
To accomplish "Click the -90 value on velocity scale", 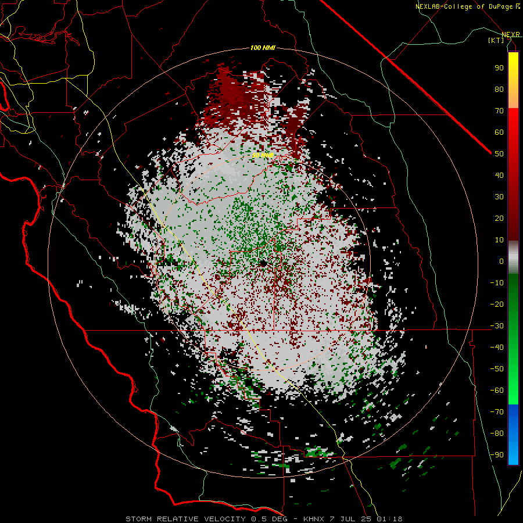I will [497, 455].
